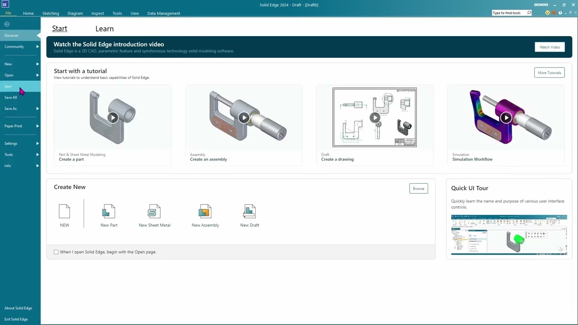Viewport: 578px width, 325px height.
Task: Play the Simulation Workflow tutorial video
Action: [506, 118]
